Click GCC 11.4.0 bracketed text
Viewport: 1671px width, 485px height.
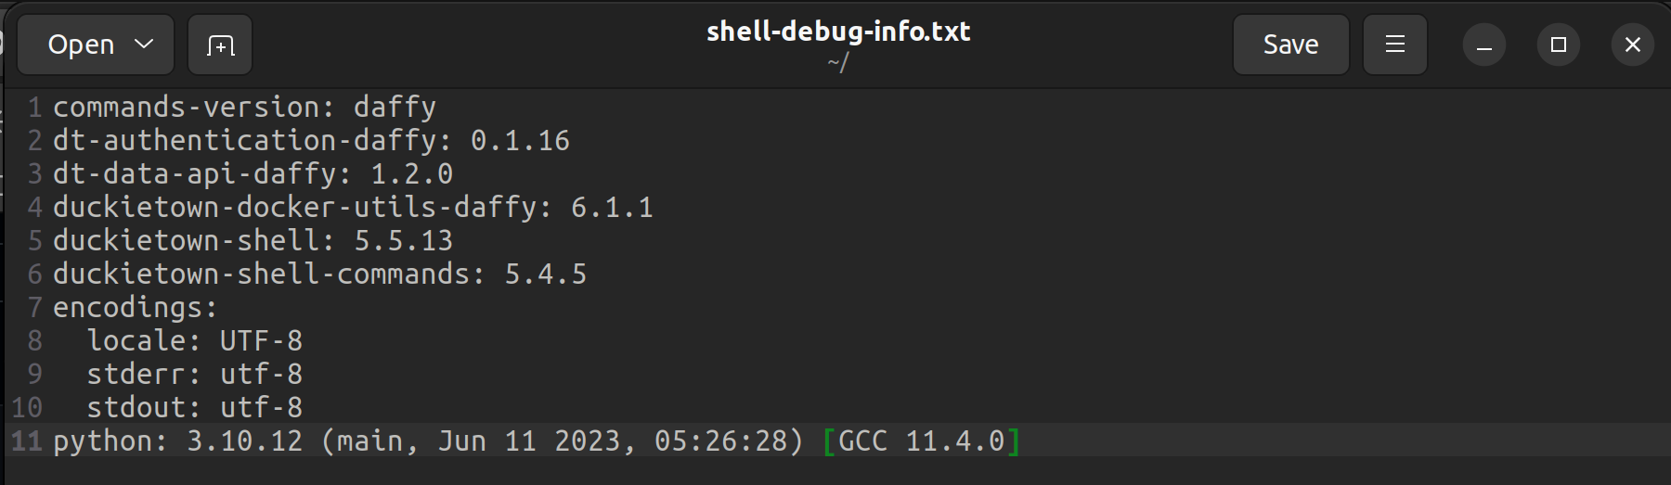pos(921,441)
